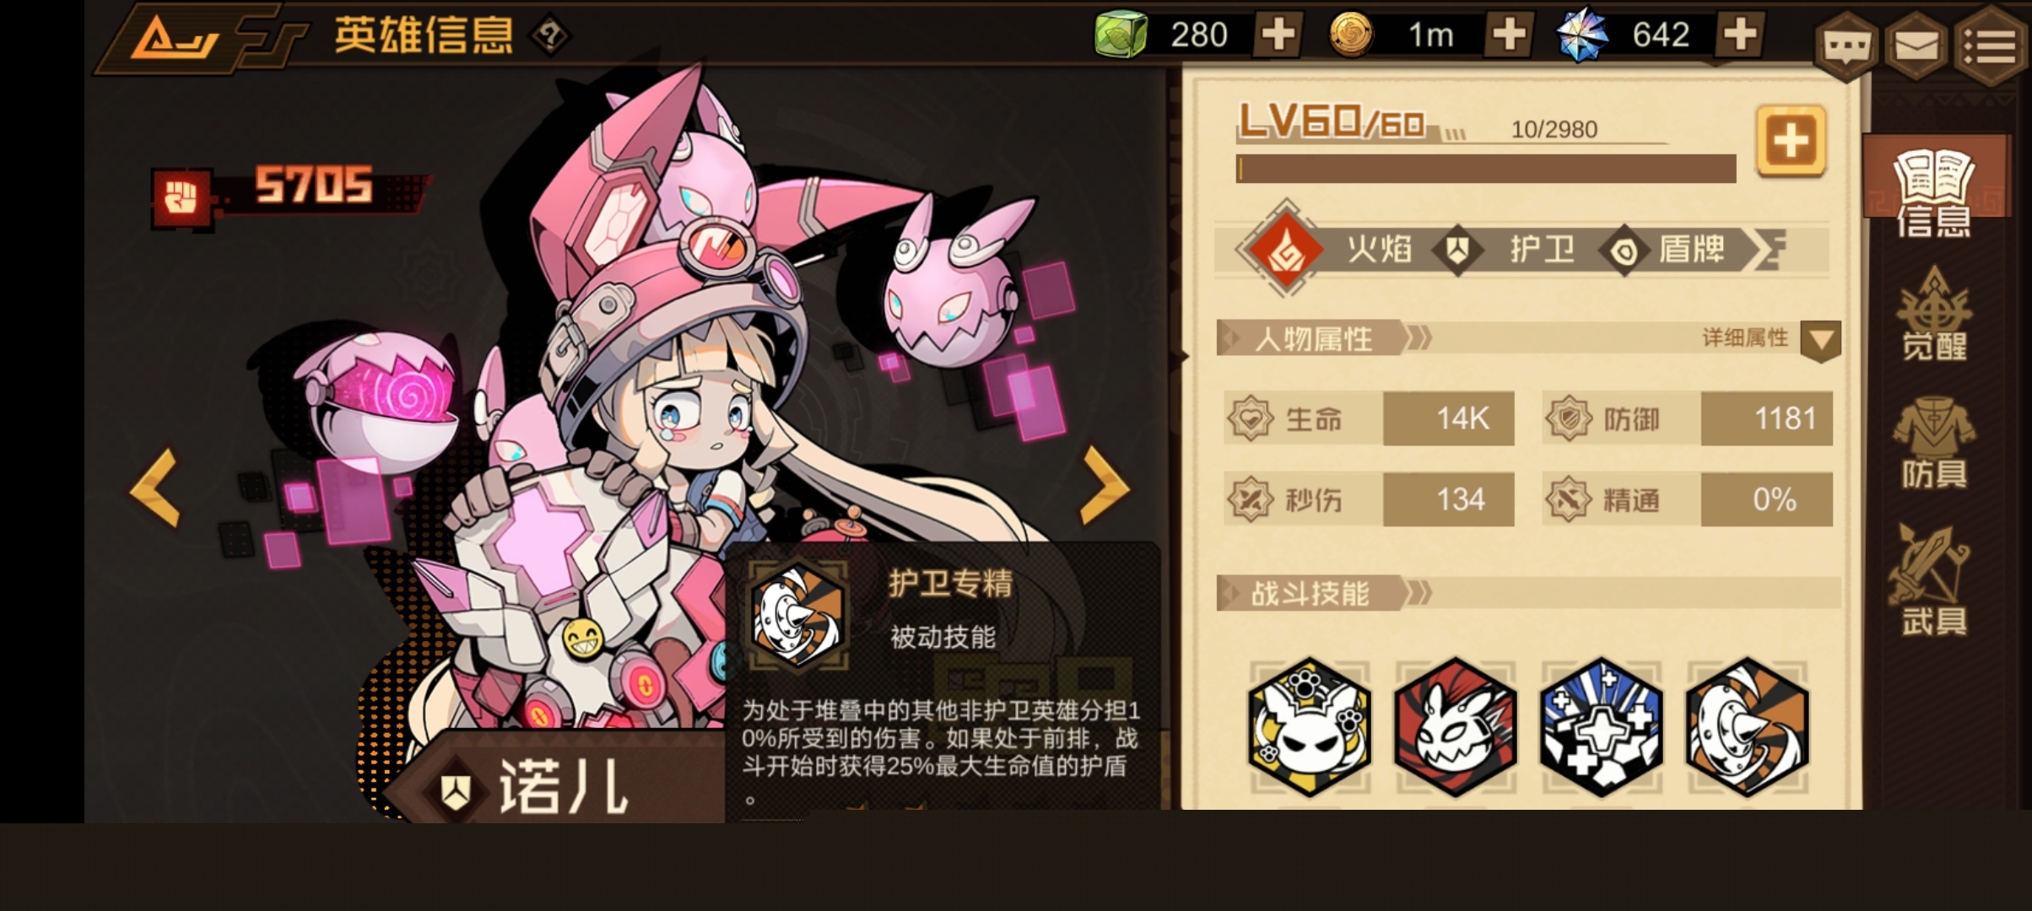Viewport: 2032px width, 911px height.
Task: Open the mail envelope icon
Action: (x=1916, y=46)
